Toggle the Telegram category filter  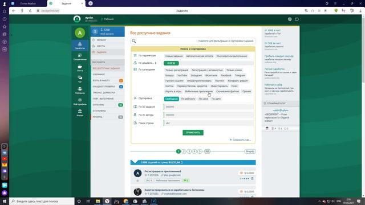pos(240,75)
